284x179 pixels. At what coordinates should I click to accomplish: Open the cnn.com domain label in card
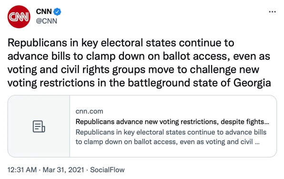coord(89,111)
